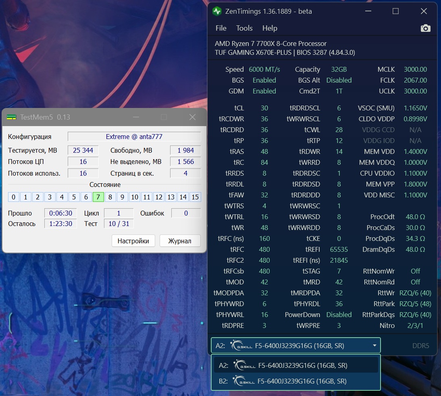Click the Настройки button in TestMem5
The height and width of the screenshot is (396, 441).
pos(133,241)
